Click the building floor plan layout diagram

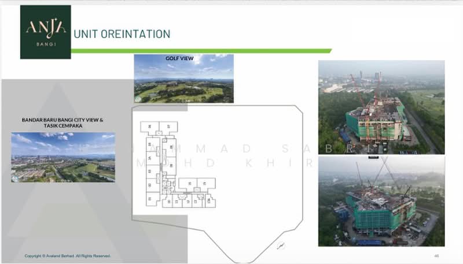[178, 165]
